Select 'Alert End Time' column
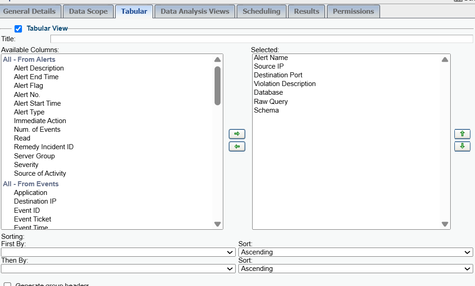This screenshot has width=475, height=286. pyautogui.click(x=36, y=77)
